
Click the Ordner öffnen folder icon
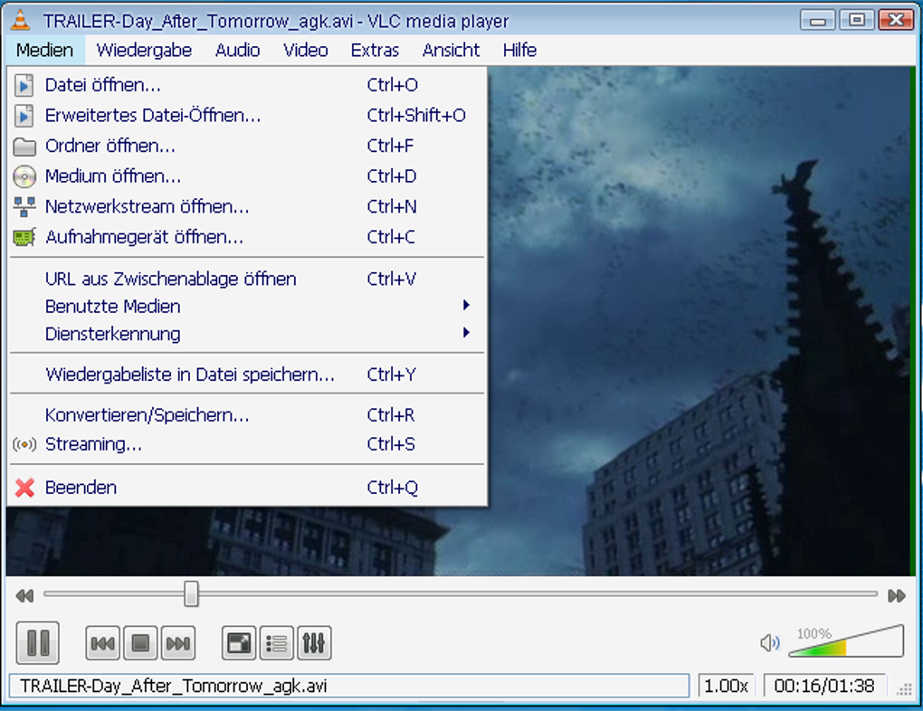24,146
